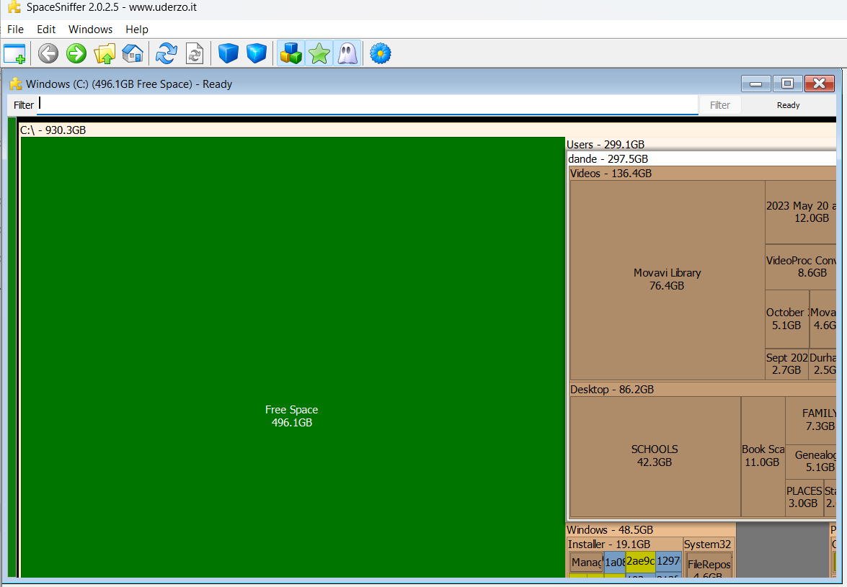Open the Edit menu
847x587 pixels.
(46, 30)
